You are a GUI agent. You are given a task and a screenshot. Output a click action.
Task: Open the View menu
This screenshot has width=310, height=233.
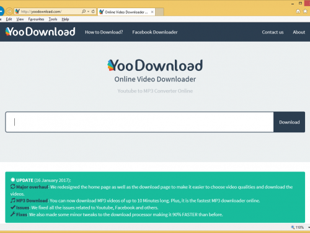20,19
